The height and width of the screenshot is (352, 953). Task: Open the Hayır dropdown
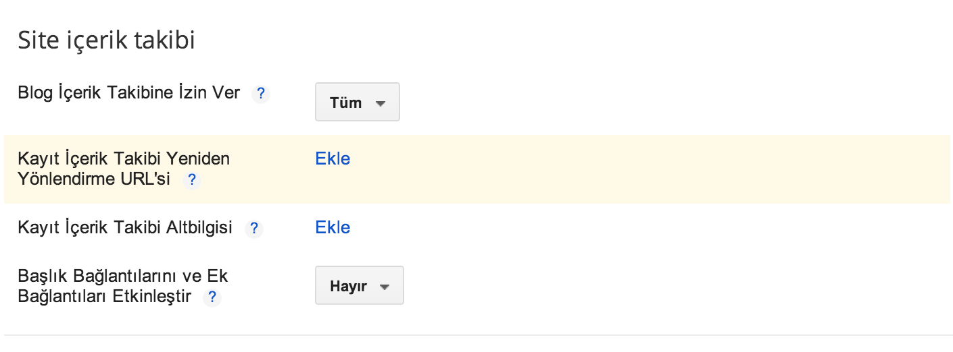pos(359,286)
